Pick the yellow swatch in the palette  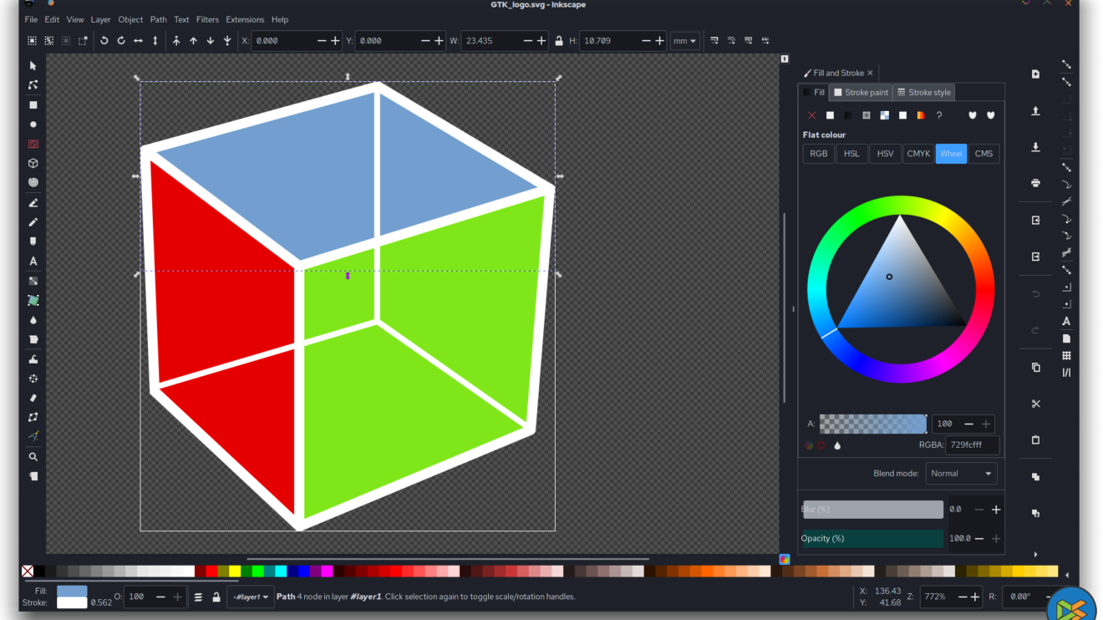tap(235, 572)
